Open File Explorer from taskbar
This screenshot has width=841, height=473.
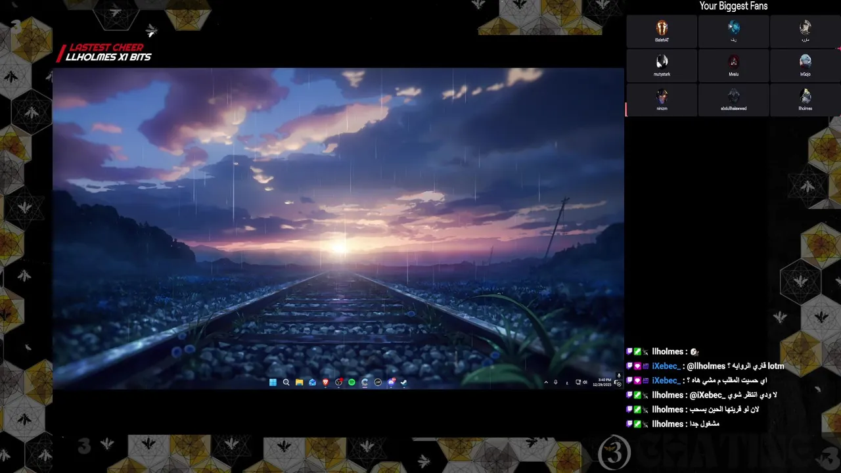click(x=299, y=382)
